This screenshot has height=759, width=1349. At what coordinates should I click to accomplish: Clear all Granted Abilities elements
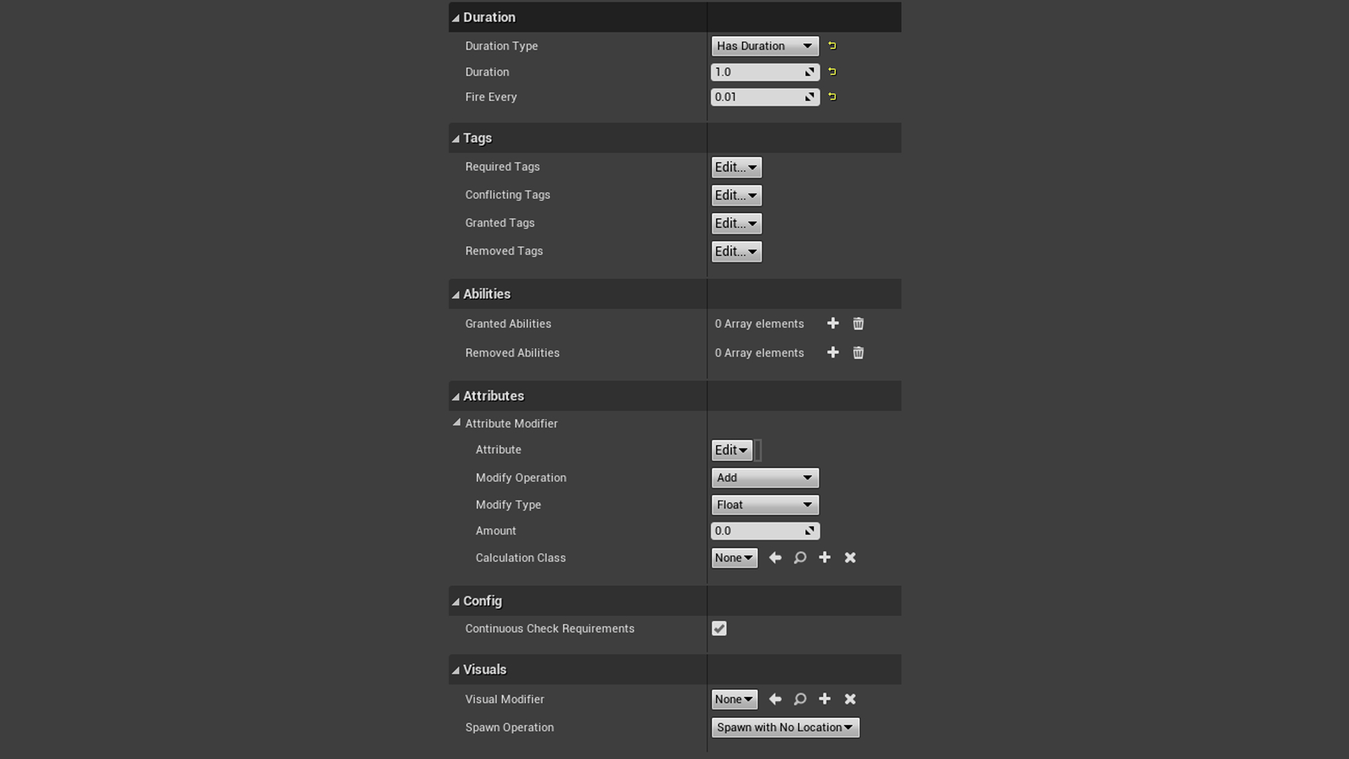tap(858, 323)
